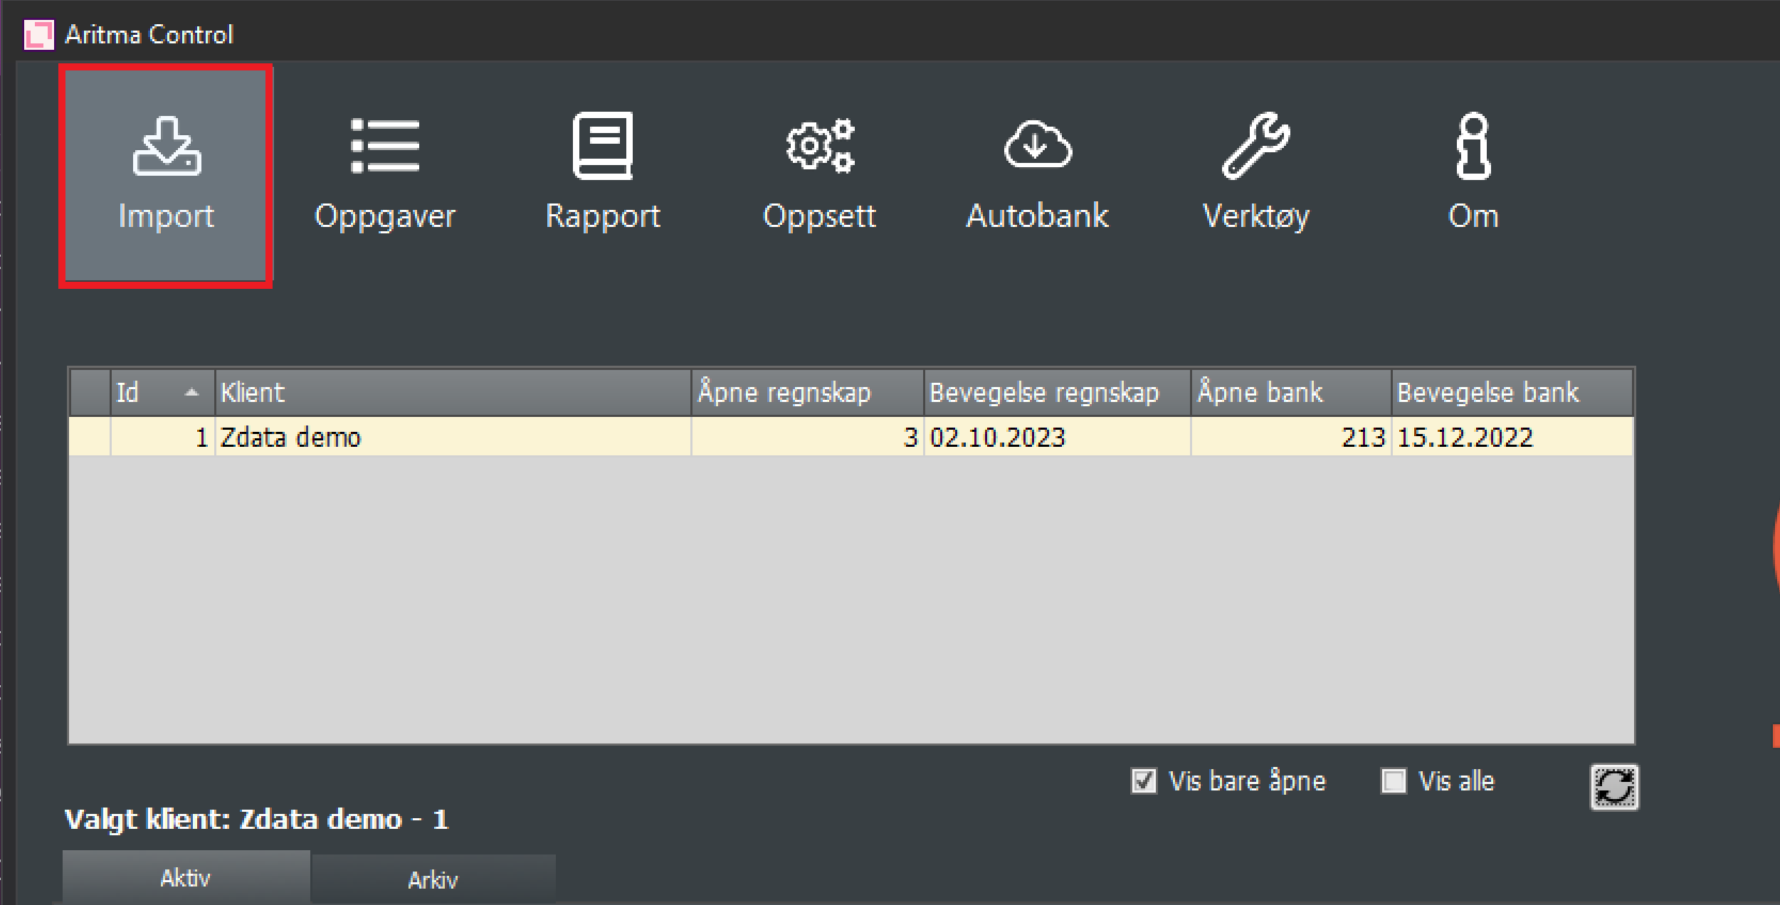Uncheck the Vis bare åpne checkbox

1144,781
